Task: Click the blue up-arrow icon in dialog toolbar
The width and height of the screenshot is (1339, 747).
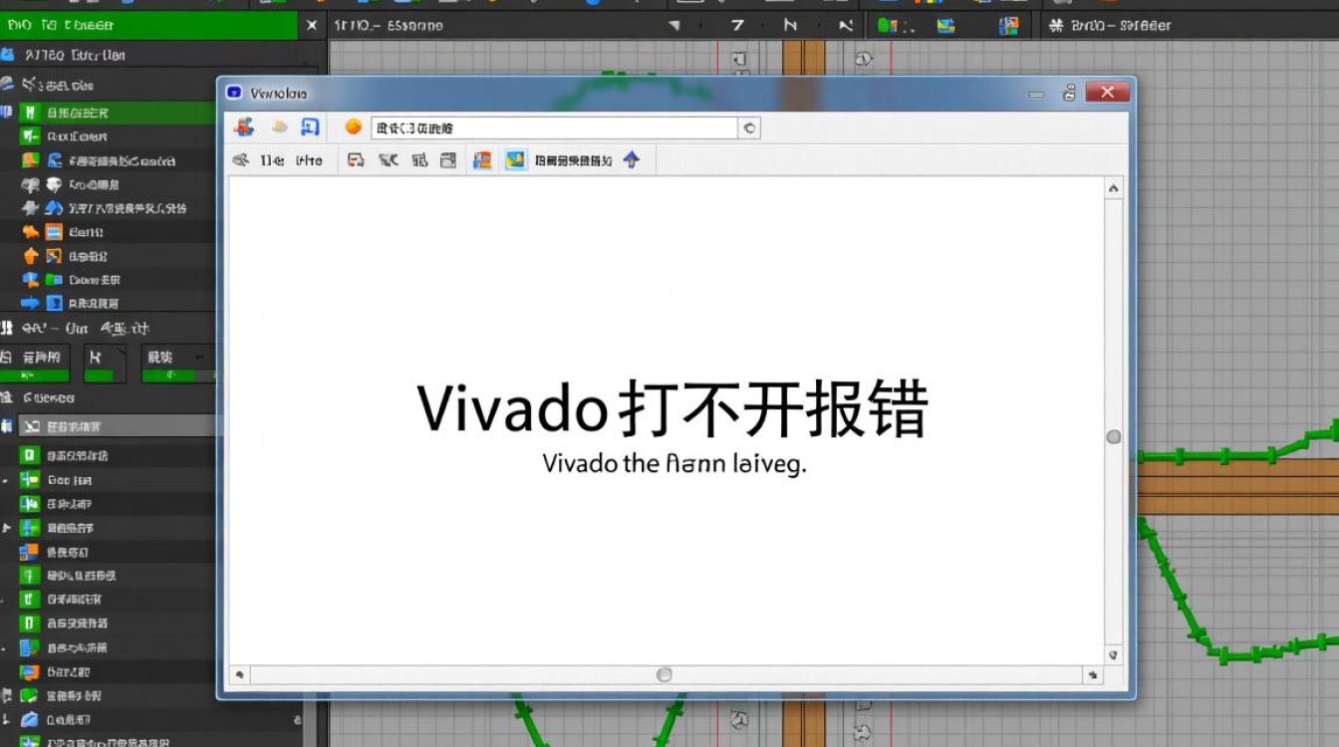Action: click(x=632, y=159)
